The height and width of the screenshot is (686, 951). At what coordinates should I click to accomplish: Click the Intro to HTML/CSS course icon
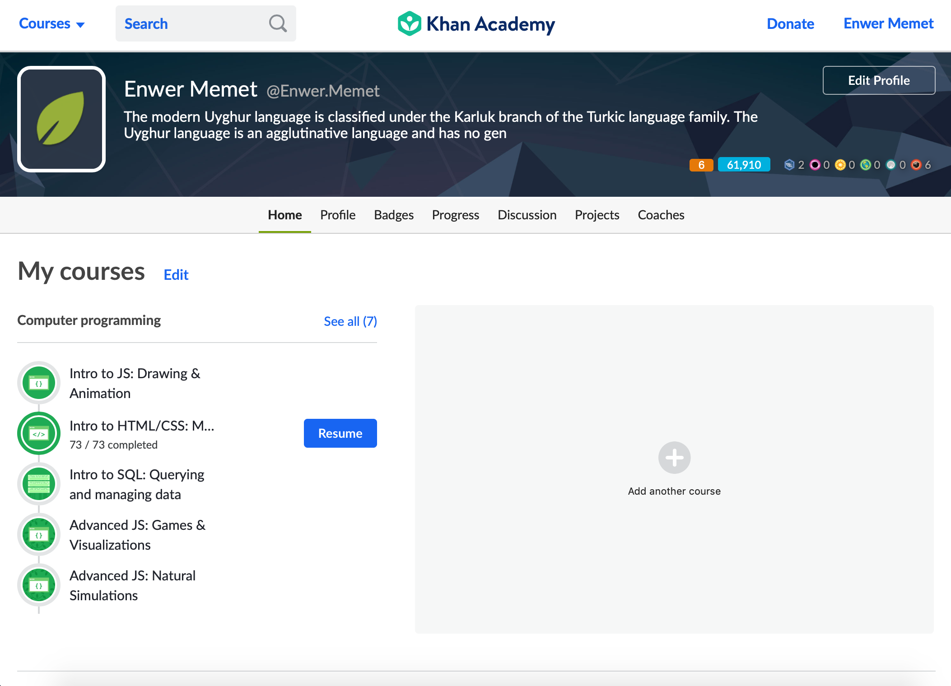pos(39,433)
